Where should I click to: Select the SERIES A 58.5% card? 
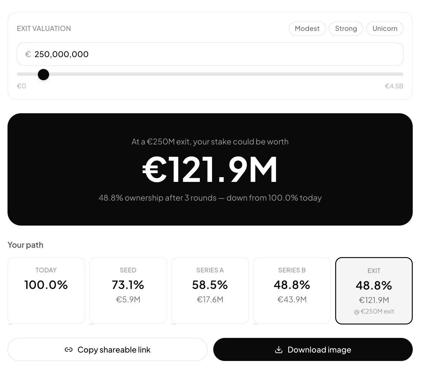(210, 290)
